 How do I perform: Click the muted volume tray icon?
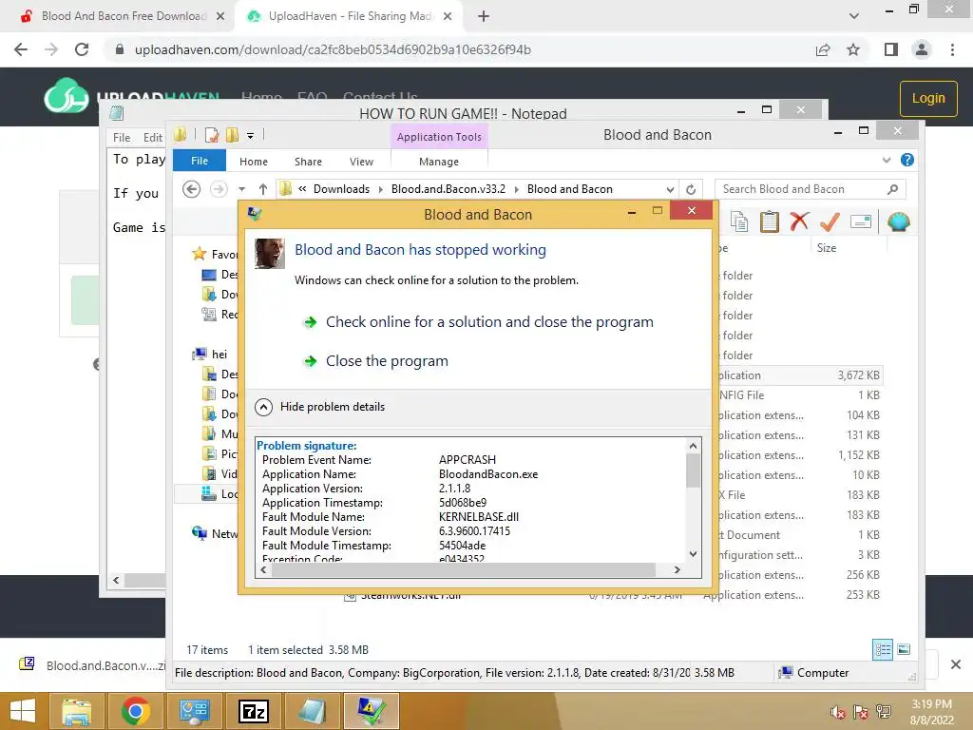[838, 713]
